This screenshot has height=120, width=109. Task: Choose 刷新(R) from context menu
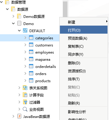pyautogui.click(x=84, y=103)
